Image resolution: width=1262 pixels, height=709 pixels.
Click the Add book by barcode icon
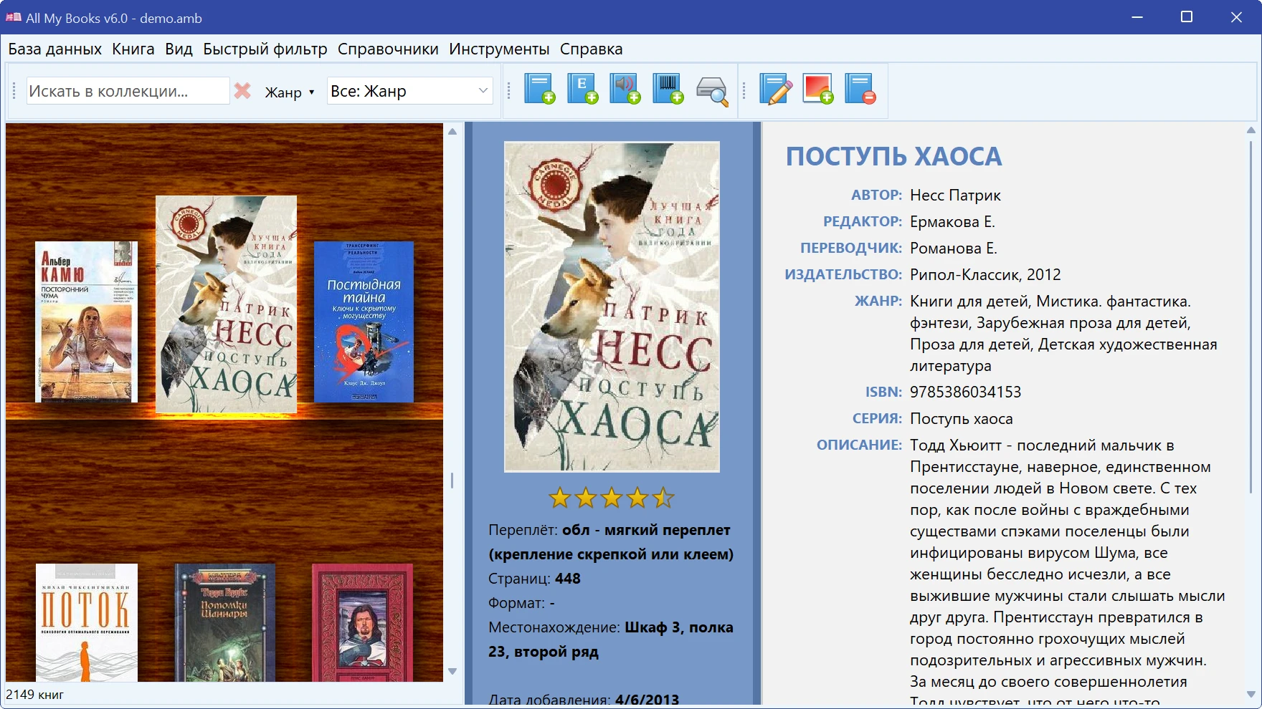click(668, 90)
